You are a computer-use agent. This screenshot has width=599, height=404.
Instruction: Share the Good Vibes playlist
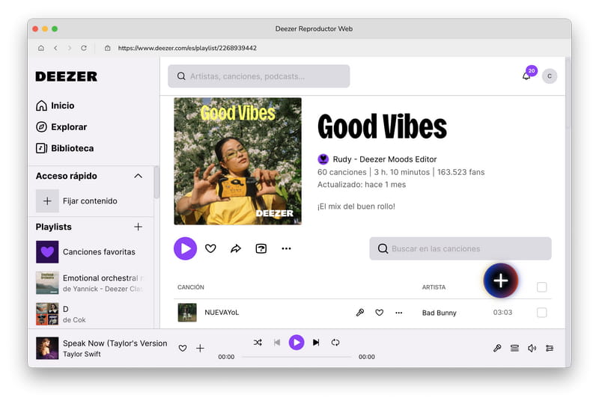pyautogui.click(x=236, y=248)
